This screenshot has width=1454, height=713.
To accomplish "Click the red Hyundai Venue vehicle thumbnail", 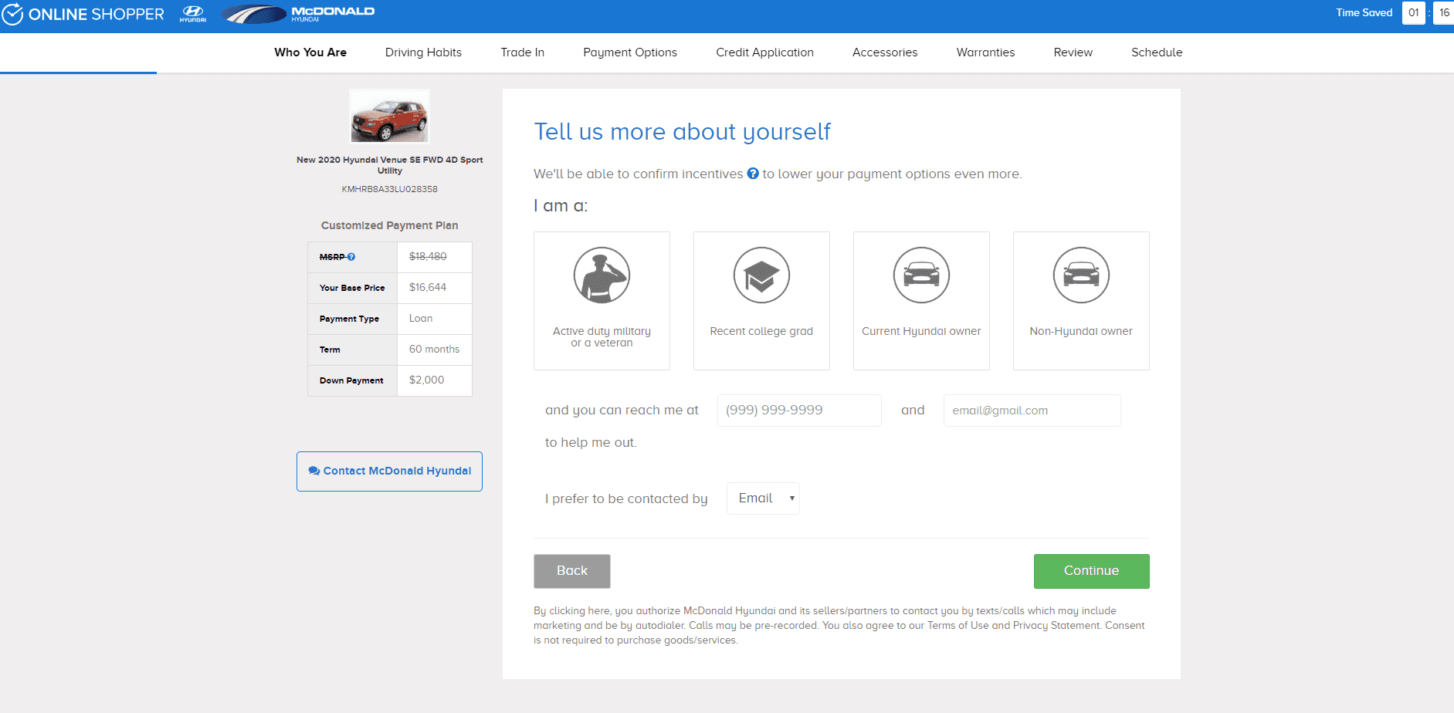I will click(389, 117).
